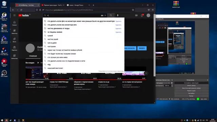Click Остановить трансляцию in OBS
The image size is (217, 122).
click(x=191, y=83)
